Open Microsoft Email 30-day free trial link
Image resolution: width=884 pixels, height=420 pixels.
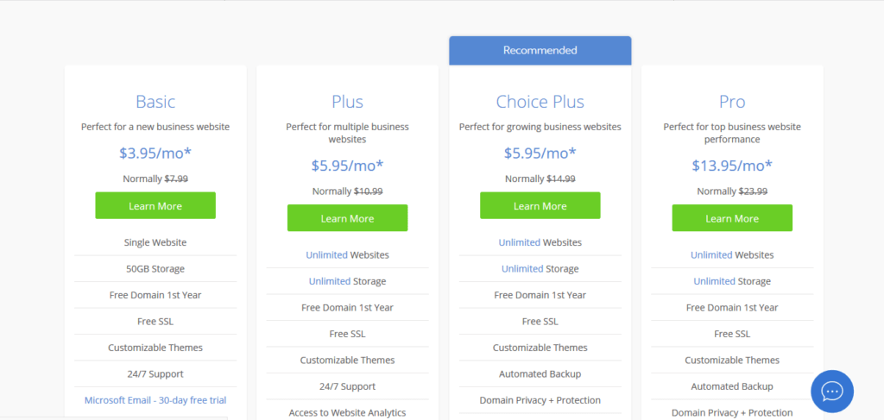[x=155, y=400]
